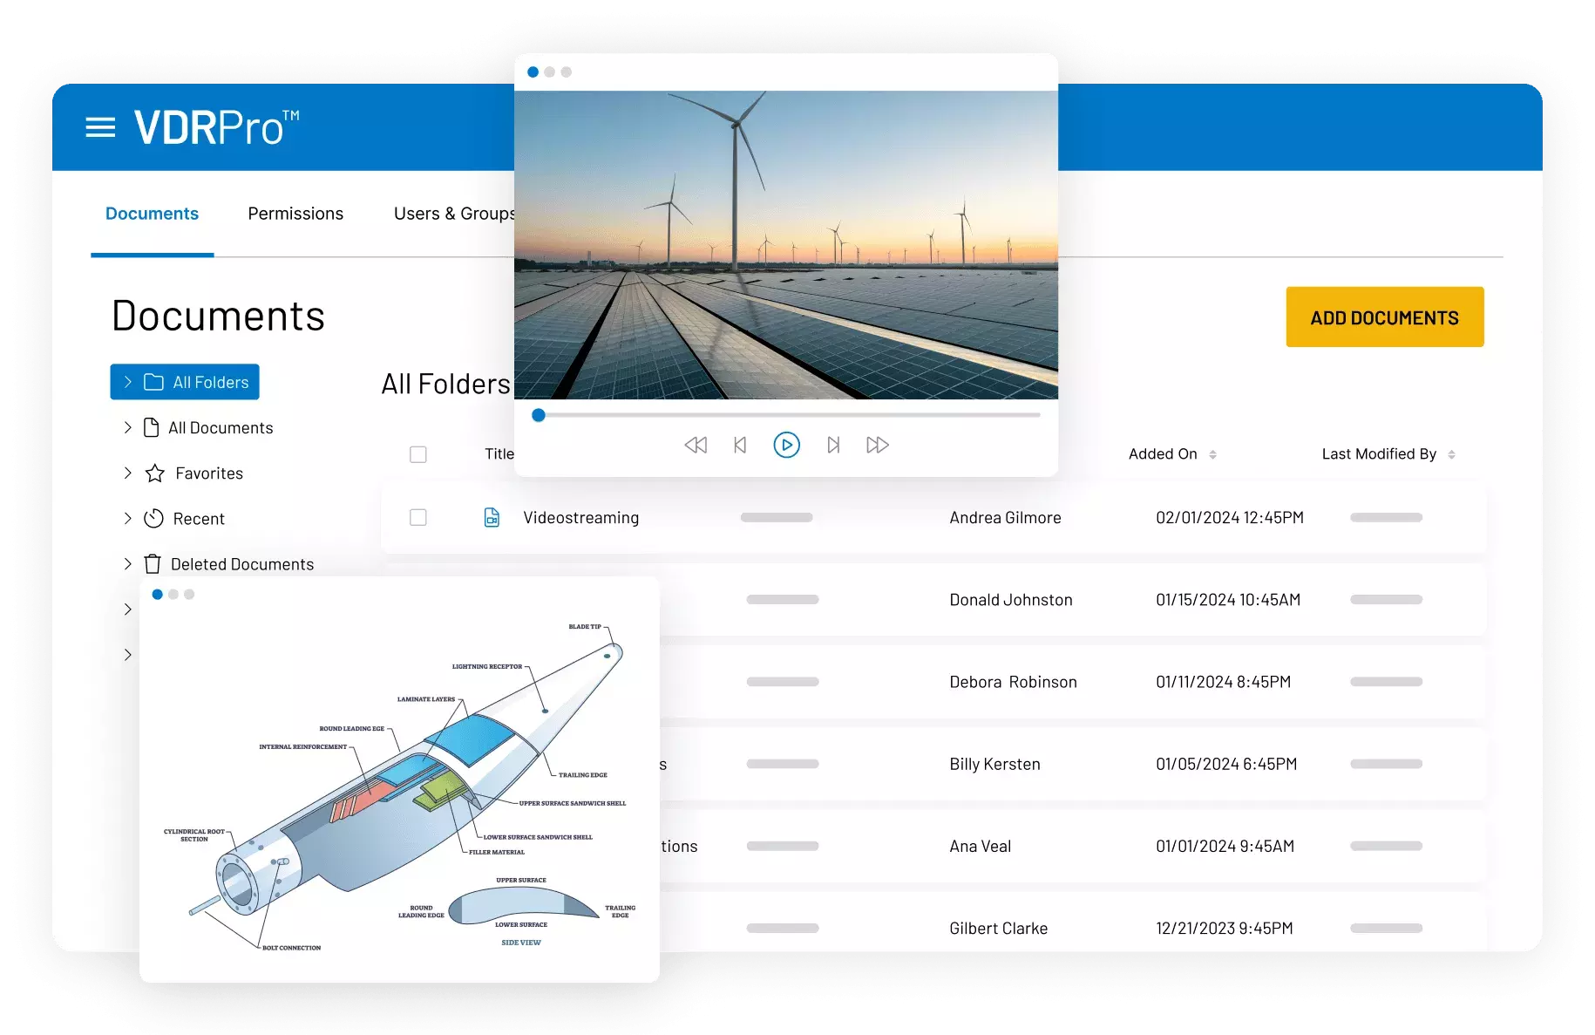This screenshot has height=1035, width=1595.
Task: Skip to previous track in video player
Action: 740,445
